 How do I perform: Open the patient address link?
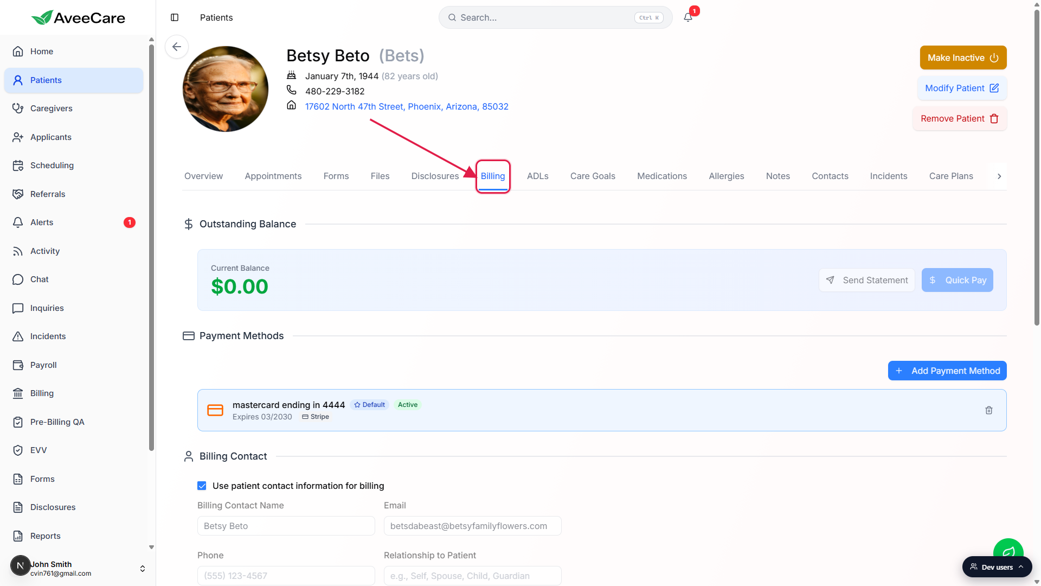coord(407,107)
